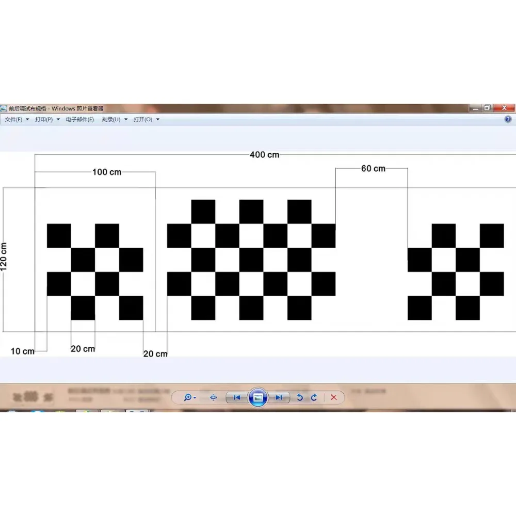
Task: Open the 打开(O) menu
Action: [x=143, y=120]
